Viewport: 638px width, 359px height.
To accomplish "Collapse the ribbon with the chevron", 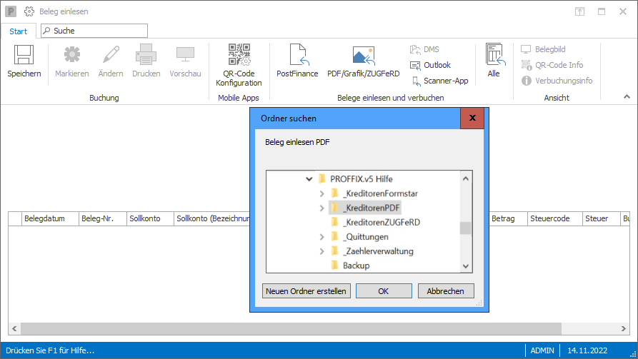I will [627, 97].
